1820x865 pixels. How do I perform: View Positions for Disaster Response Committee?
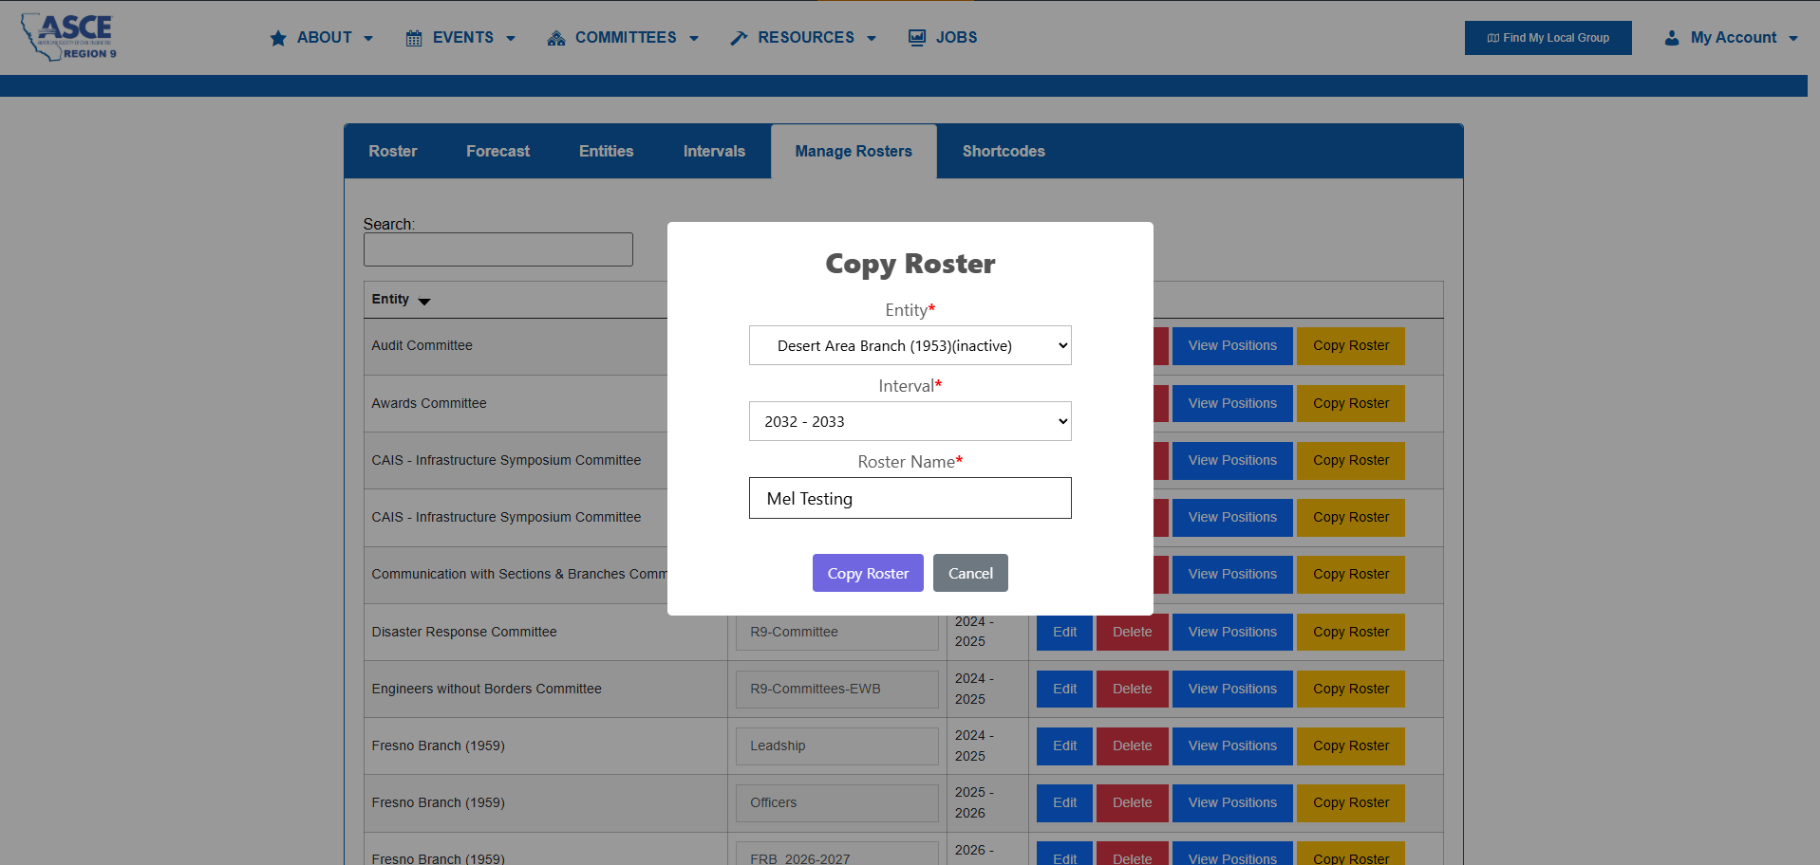click(x=1232, y=633)
